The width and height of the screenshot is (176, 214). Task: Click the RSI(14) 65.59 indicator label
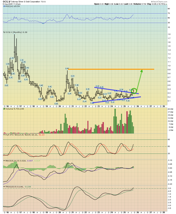point(12,6)
